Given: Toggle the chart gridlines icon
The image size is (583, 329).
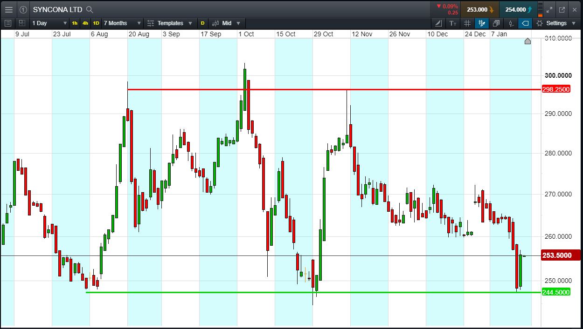Looking at the screenshot, I should (467, 23).
